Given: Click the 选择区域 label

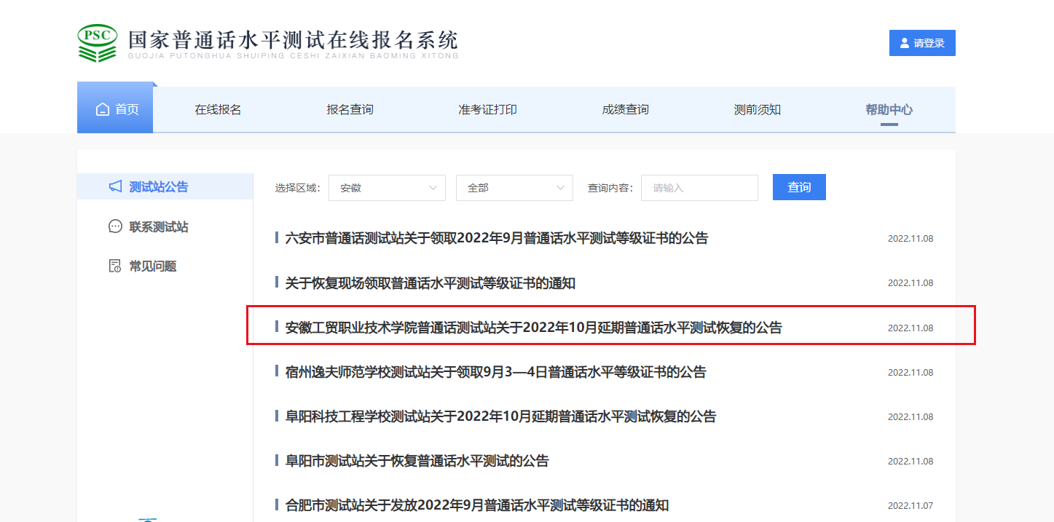Looking at the screenshot, I should 298,188.
